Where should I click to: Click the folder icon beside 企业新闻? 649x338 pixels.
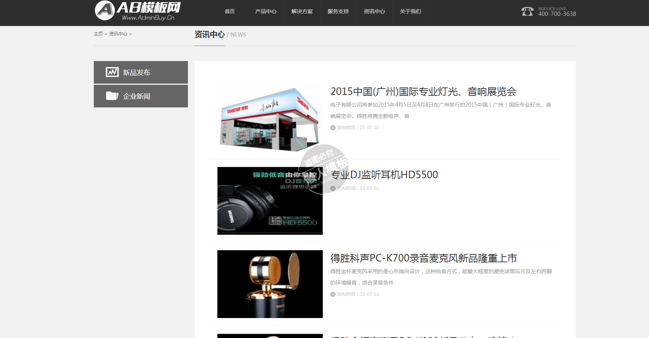pyautogui.click(x=112, y=96)
